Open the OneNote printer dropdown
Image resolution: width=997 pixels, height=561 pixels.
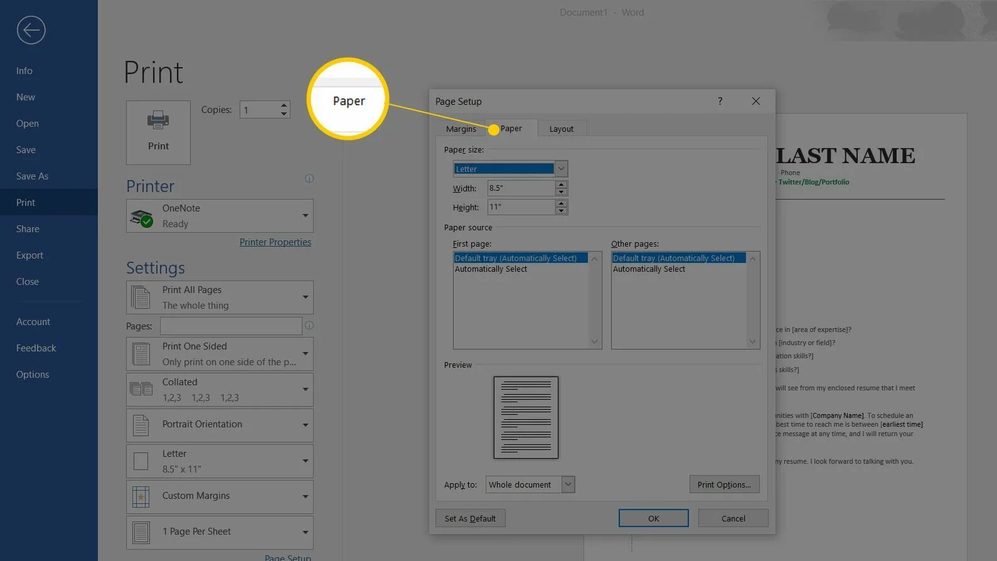coord(306,216)
